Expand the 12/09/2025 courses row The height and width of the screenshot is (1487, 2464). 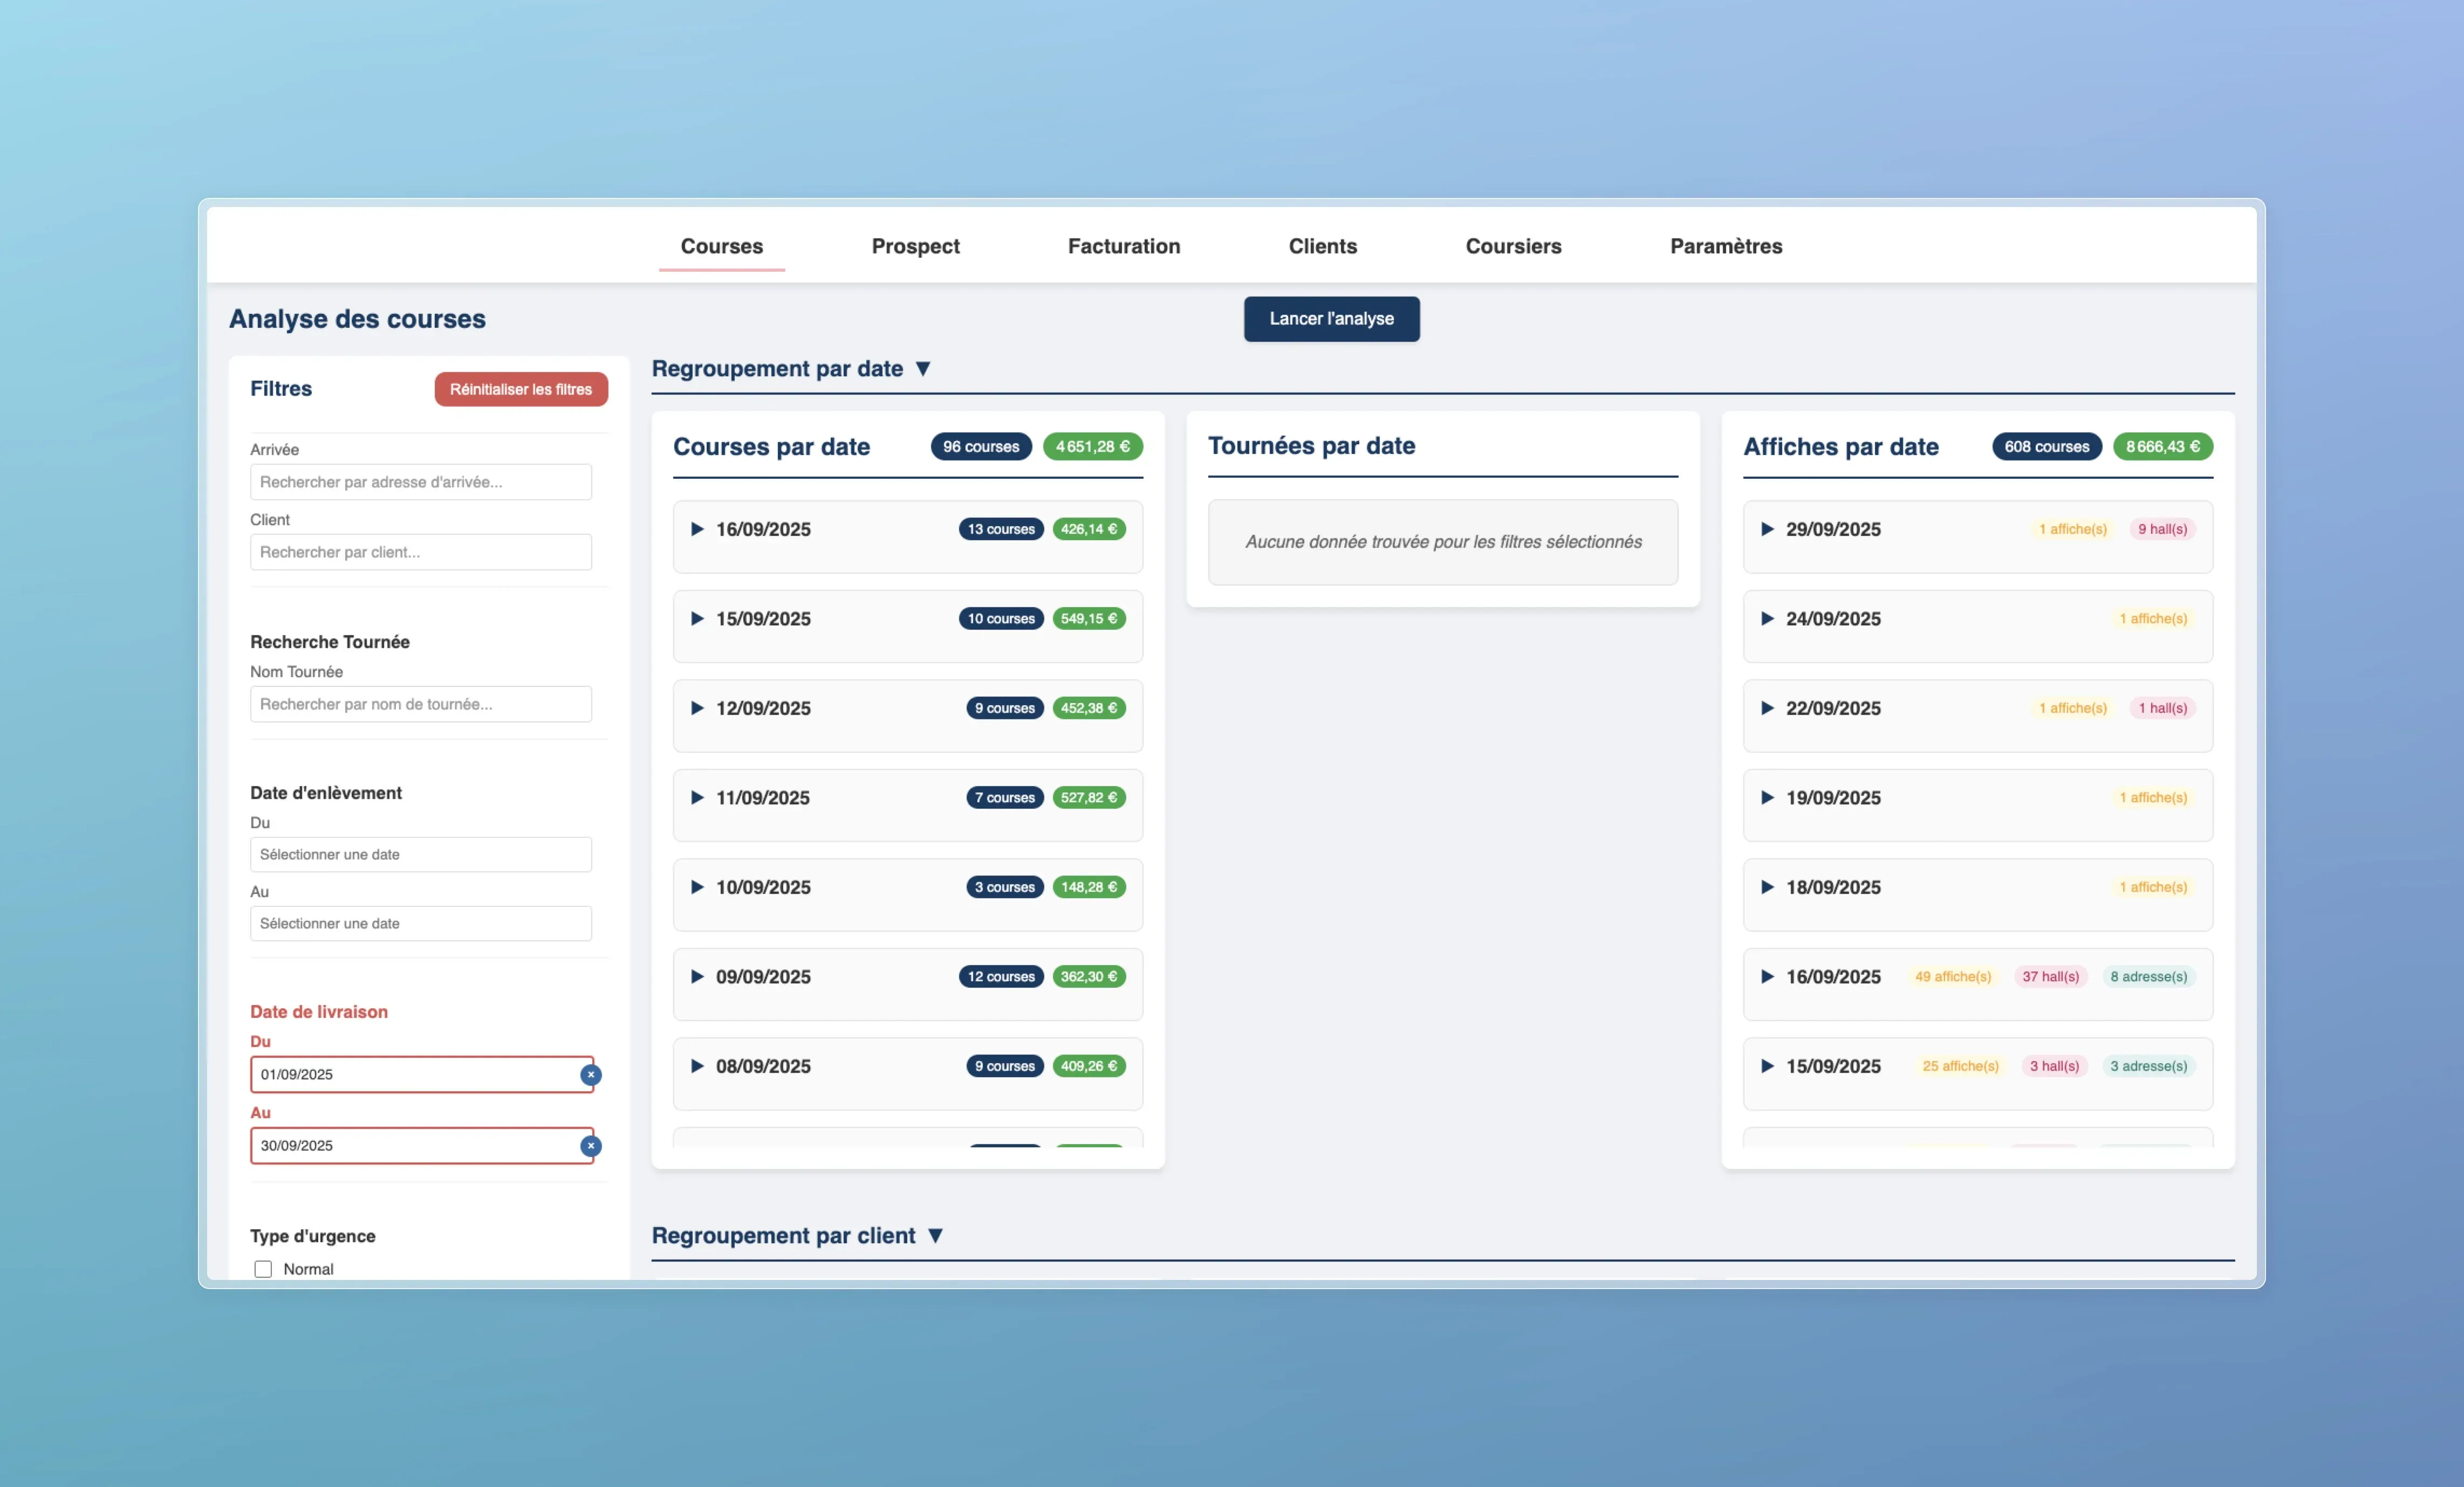tap(698, 707)
